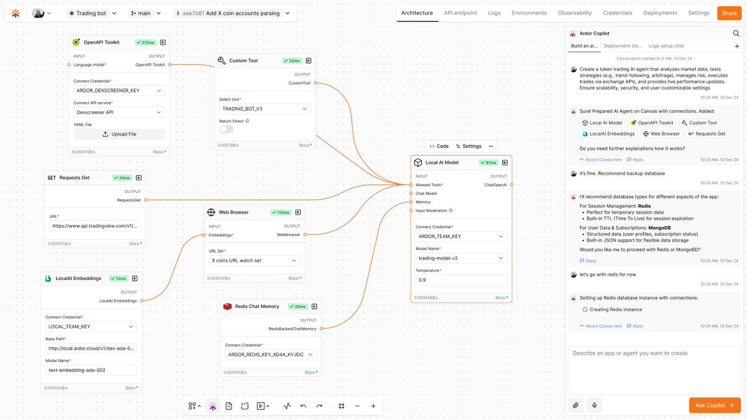
Task: Search in Ardor Copilot panel
Action: pos(736,34)
